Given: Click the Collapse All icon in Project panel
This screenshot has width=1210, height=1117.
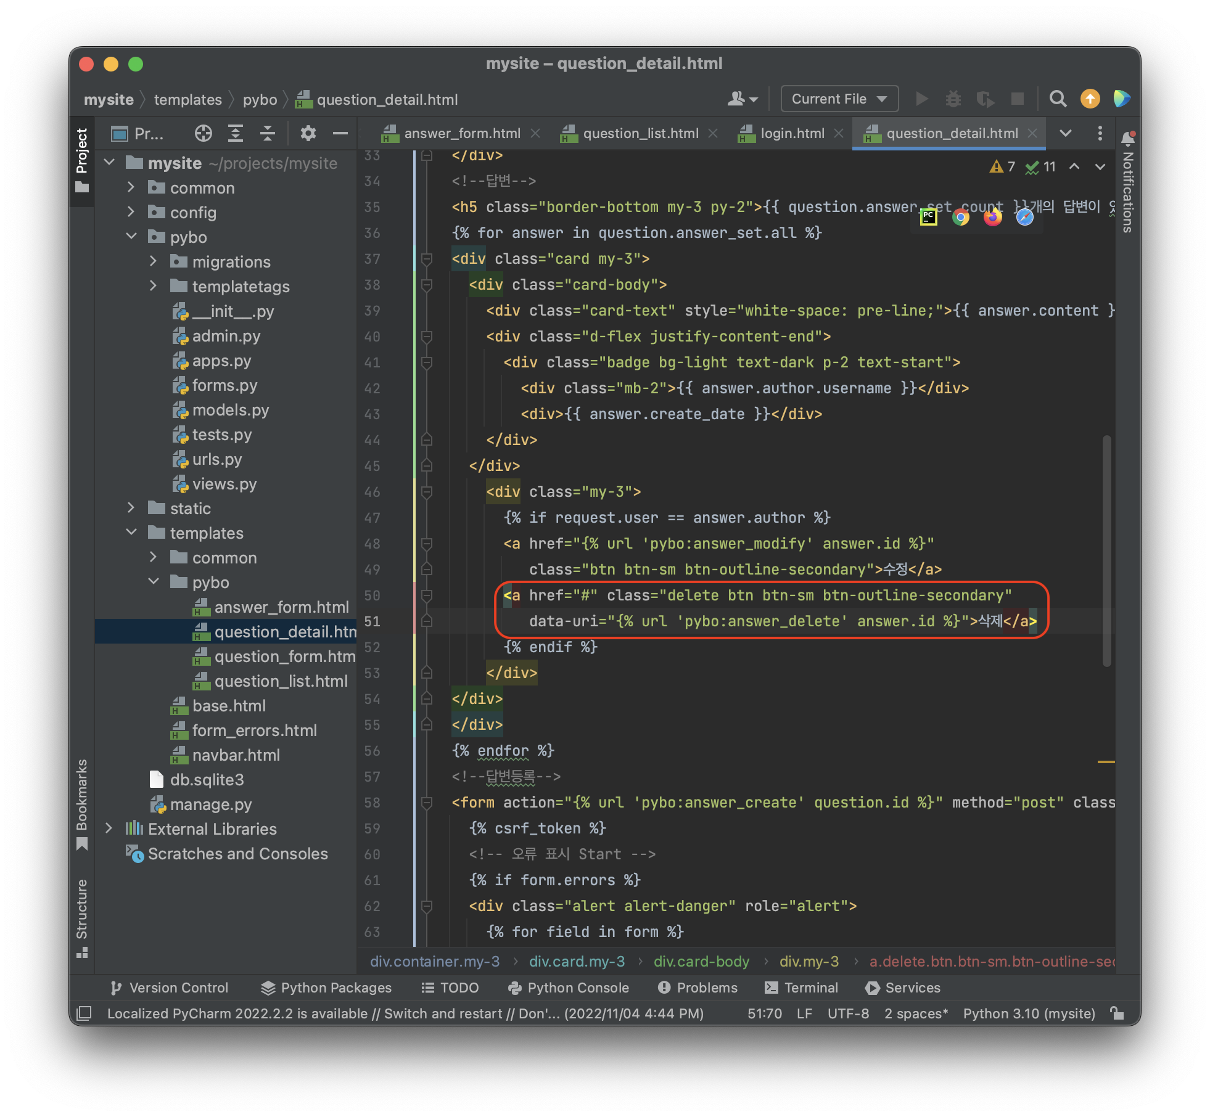Looking at the screenshot, I should (267, 133).
